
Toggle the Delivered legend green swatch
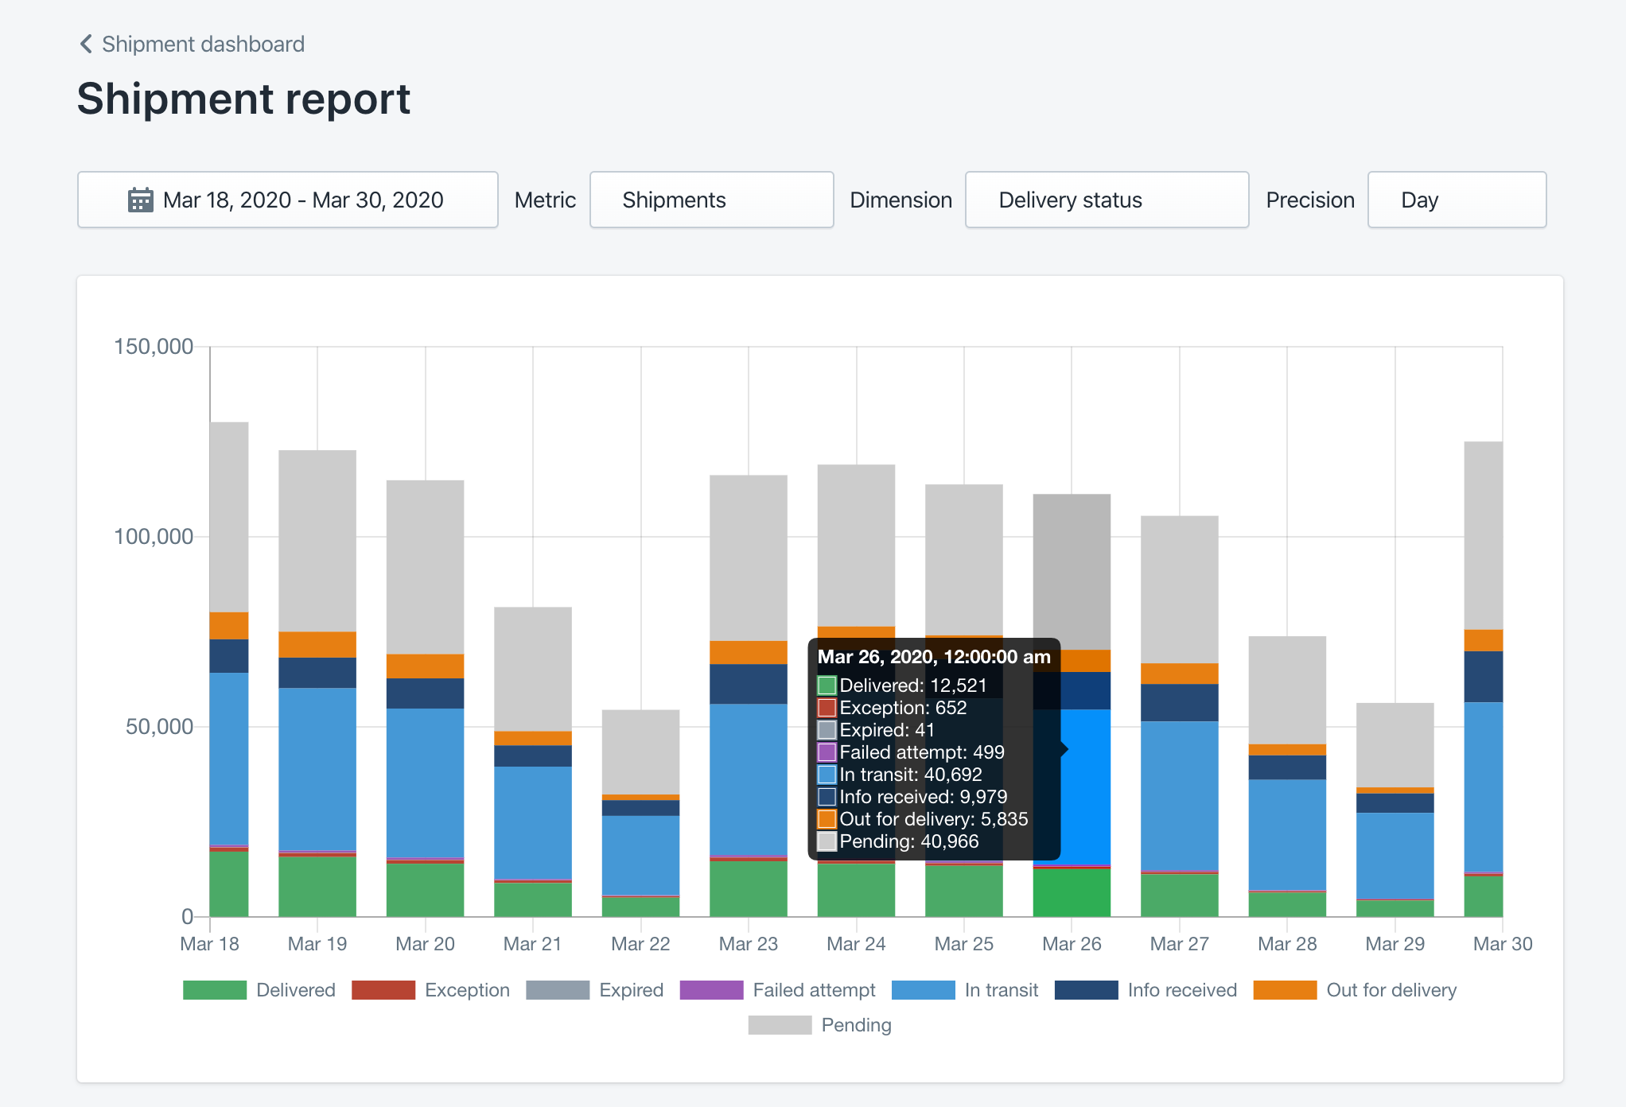click(x=215, y=990)
